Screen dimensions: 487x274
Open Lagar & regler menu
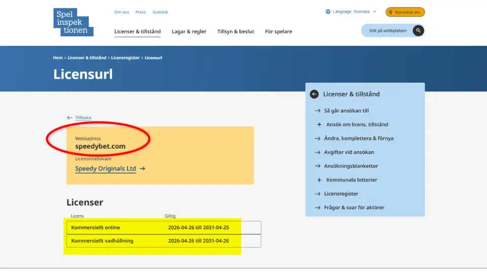(x=189, y=31)
